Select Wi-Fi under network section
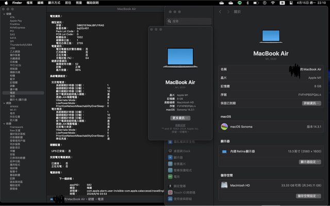Image resolution: width=330 pixels, height=206 pixels. [x=13, y=110]
